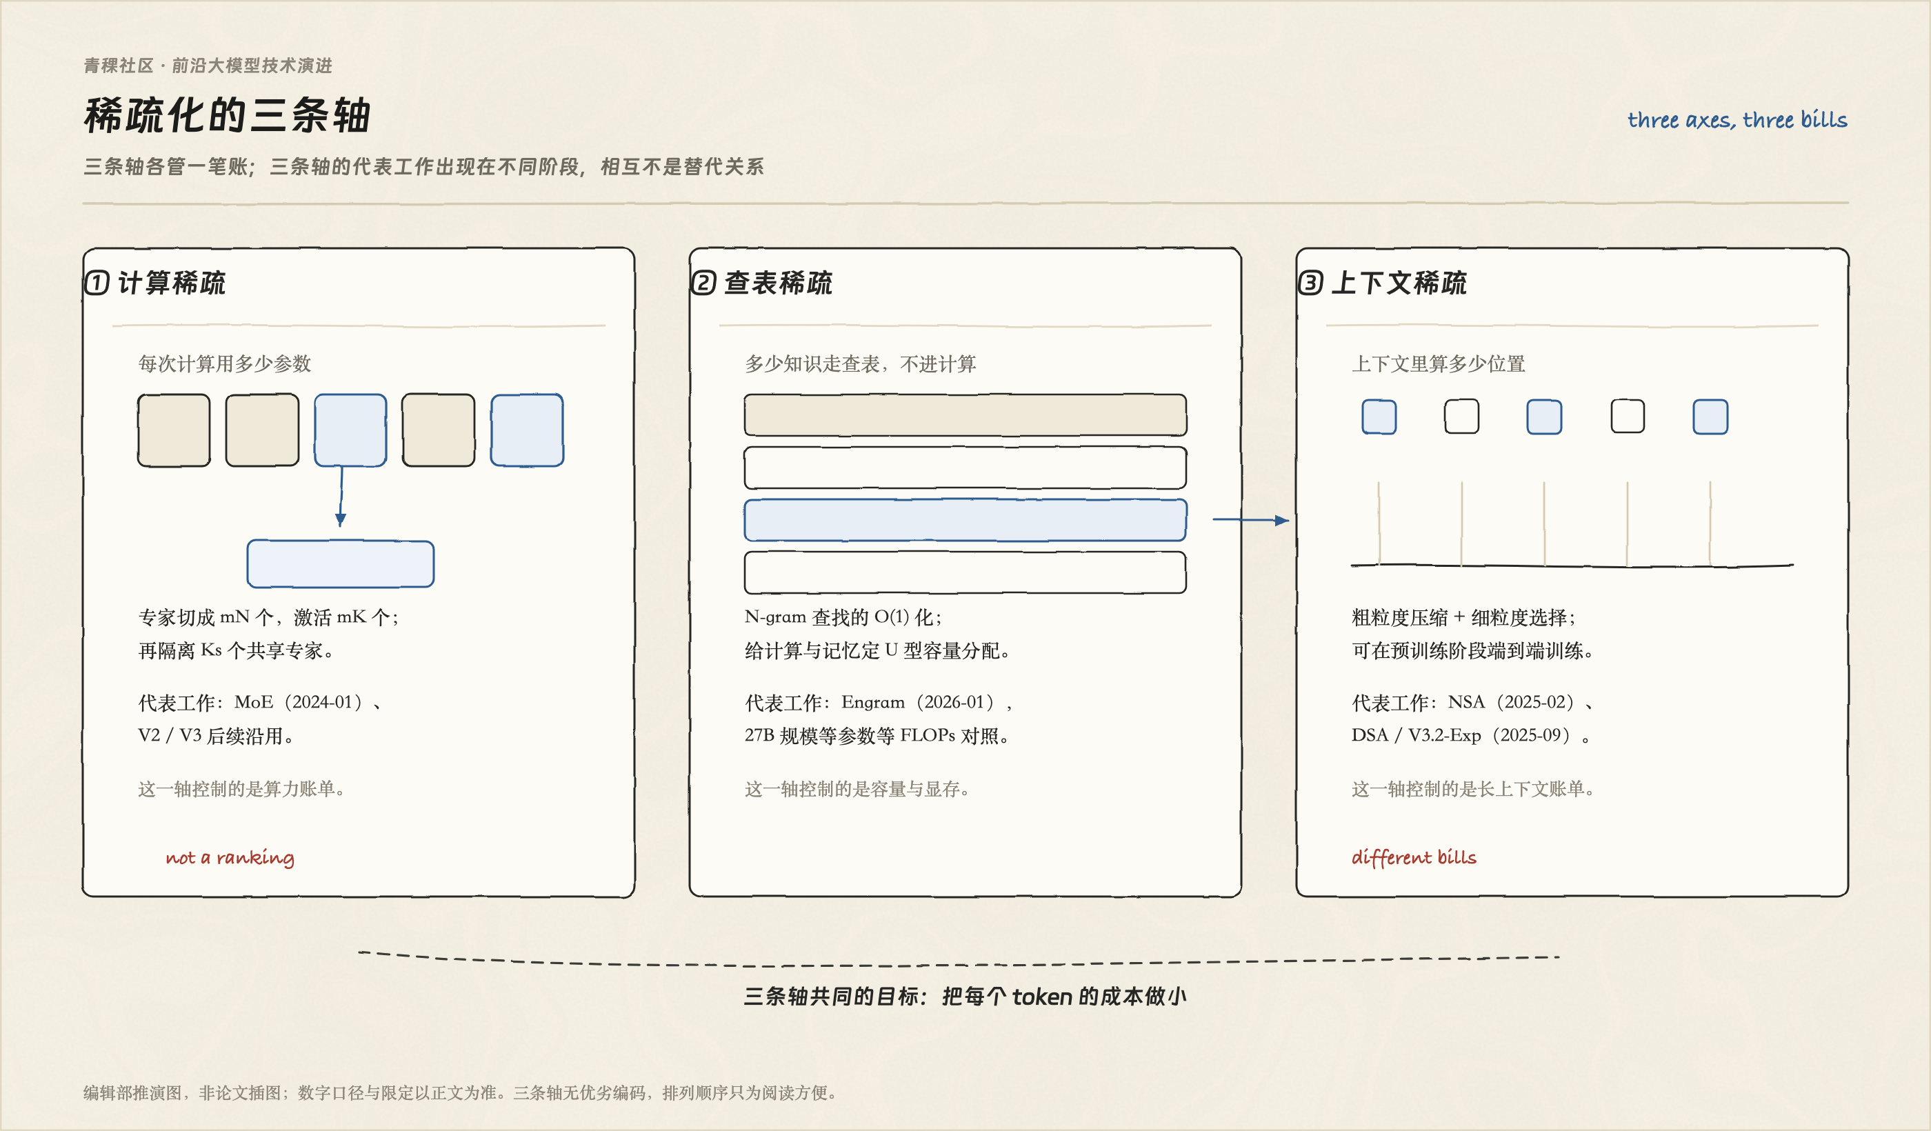Click the red 'not a ranking' annotation

pos(230,857)
